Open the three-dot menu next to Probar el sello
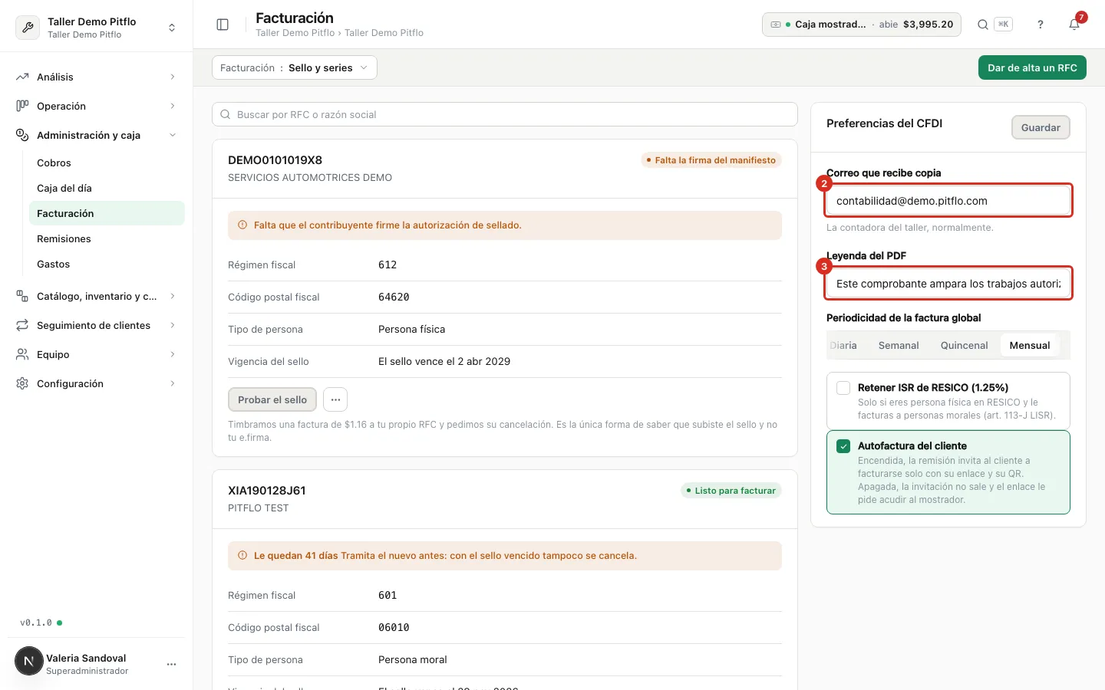1105x690 pixels. [x=335, y=399]
